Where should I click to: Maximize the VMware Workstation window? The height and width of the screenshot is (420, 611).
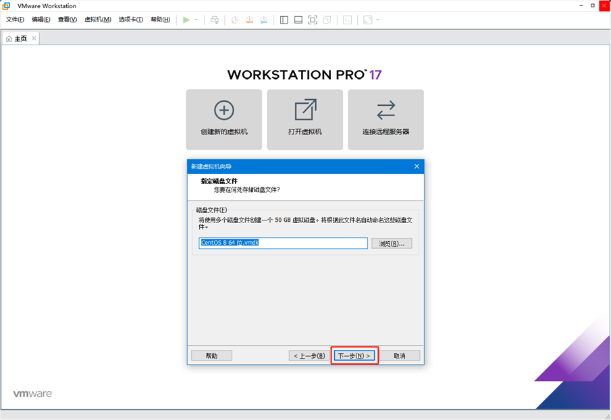pyautogui.click(x=592, y=5)
